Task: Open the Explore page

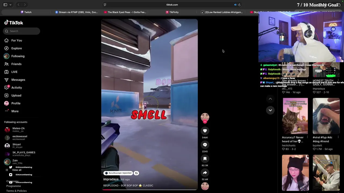Action: click(16, 48)
